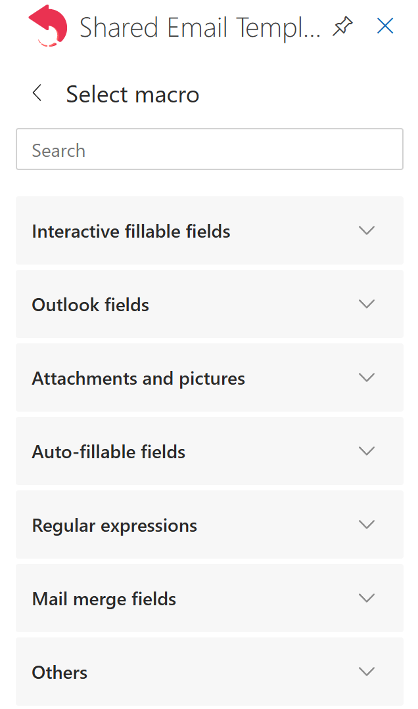
Task: Click the Shared Email Templates logo
Action: (48, 27)
